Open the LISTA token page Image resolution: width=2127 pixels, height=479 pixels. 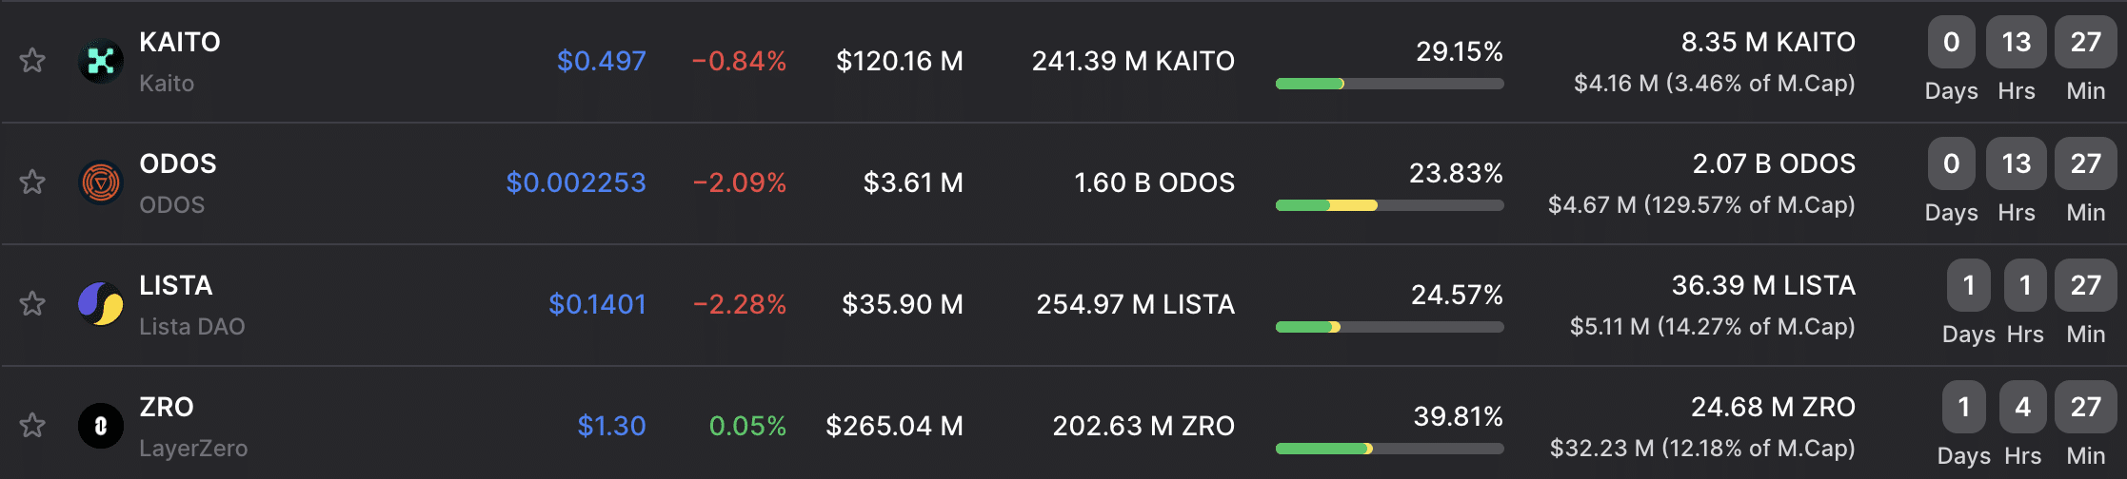pos(176,285)
